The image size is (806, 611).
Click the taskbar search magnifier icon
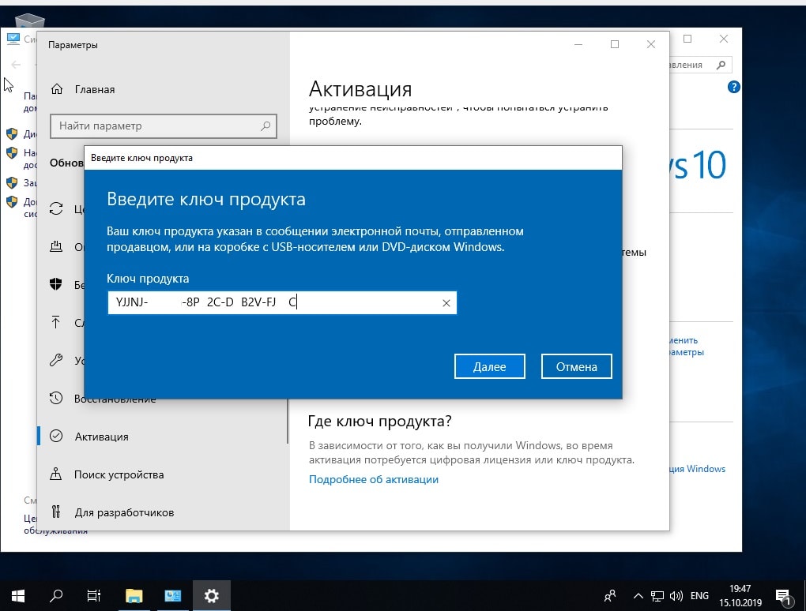[x=57, y=596]
